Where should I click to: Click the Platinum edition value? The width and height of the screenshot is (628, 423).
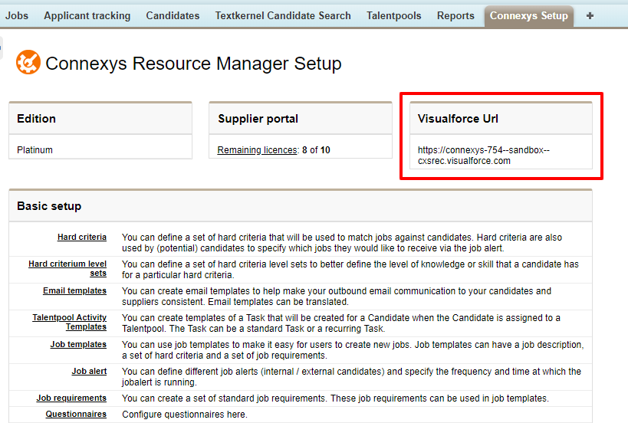pyautogui.click(x=35, y=150)
